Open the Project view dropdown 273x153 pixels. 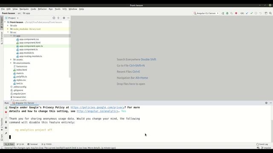pyautogui.click(x=12, y=18)
